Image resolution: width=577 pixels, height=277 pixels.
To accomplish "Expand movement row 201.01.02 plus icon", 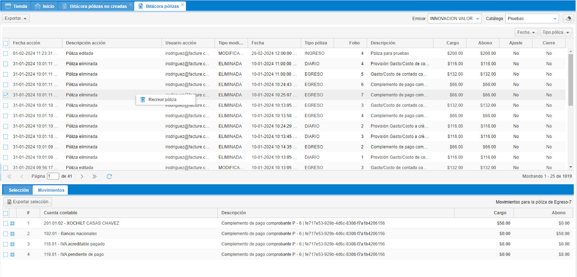I will 12,224.
